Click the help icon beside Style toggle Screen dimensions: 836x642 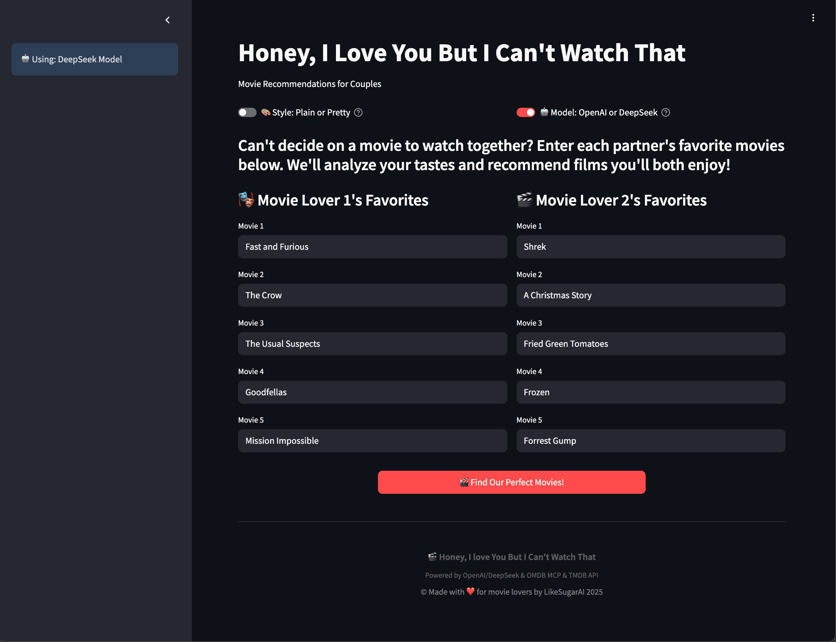coord(358,112)
